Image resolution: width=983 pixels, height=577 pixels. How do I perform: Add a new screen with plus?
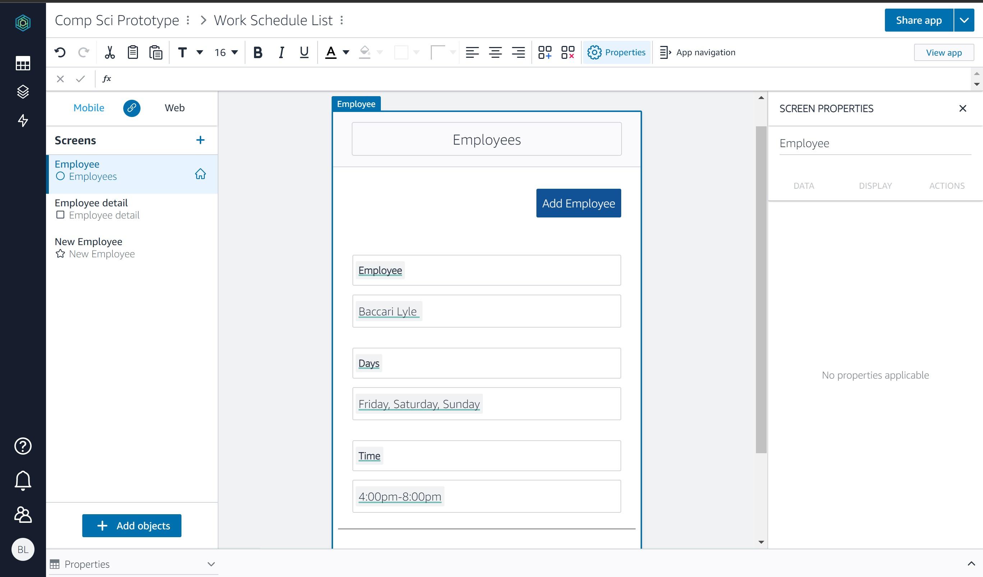click(200, 140)
